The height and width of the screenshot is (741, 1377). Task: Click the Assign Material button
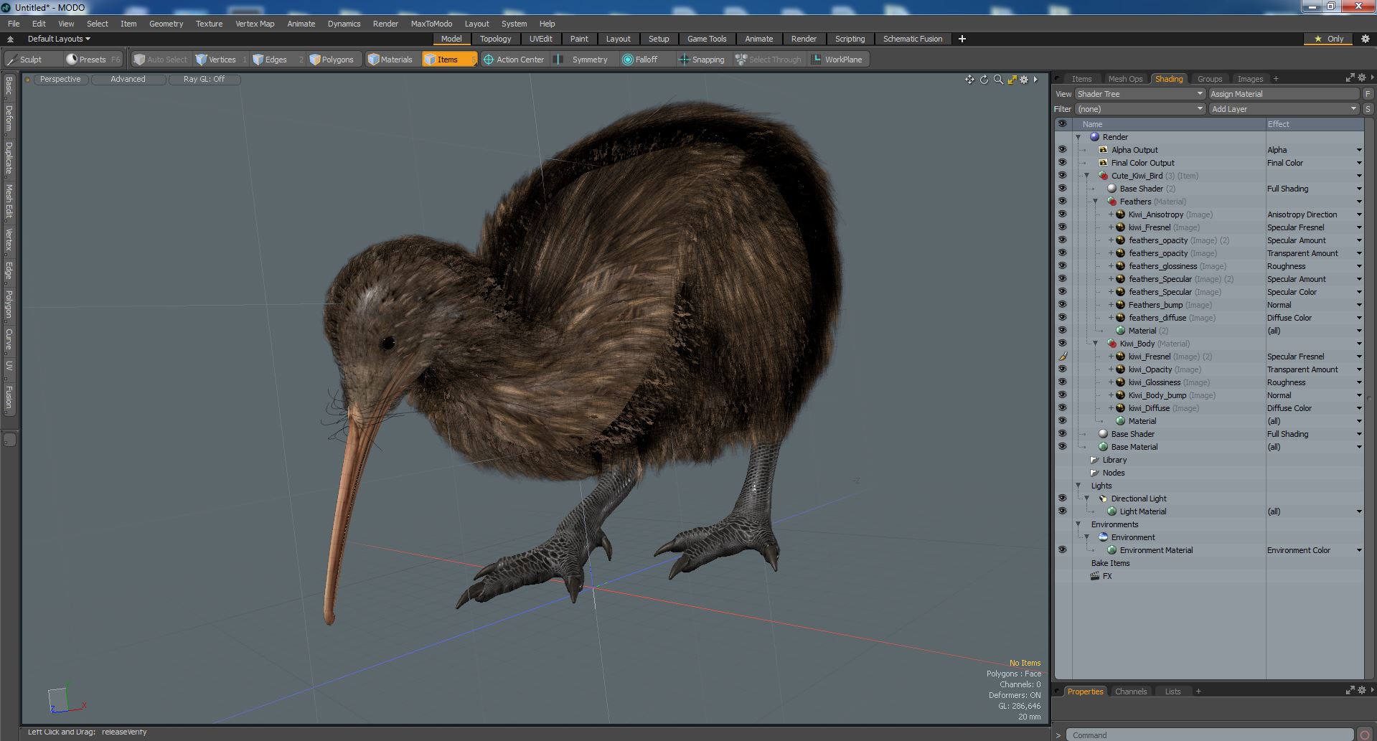pos(1284,94)
